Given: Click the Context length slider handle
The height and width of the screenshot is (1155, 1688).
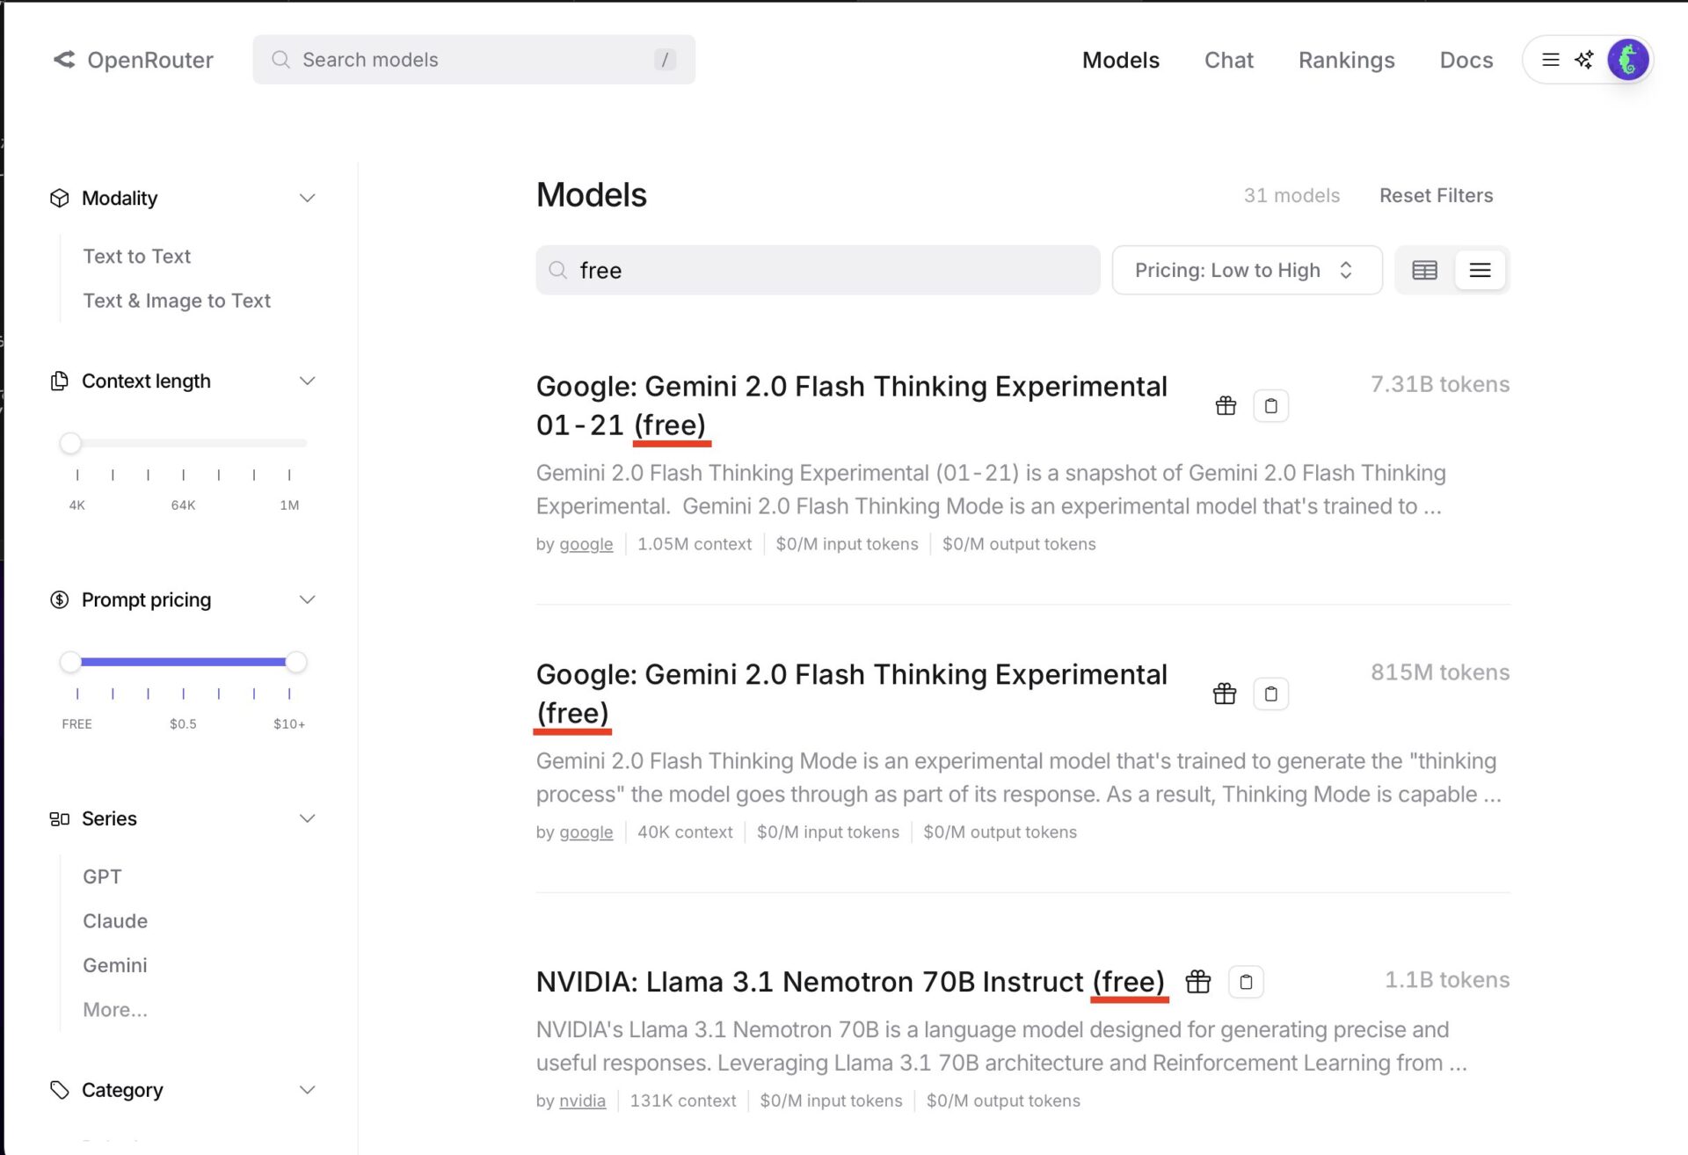Looking at the screenshot, I should pyautogui.click(x=70, y=444).
